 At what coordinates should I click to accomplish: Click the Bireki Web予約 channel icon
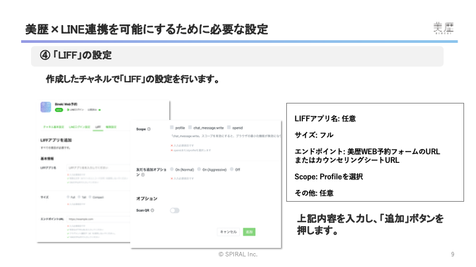pos(45,107)
